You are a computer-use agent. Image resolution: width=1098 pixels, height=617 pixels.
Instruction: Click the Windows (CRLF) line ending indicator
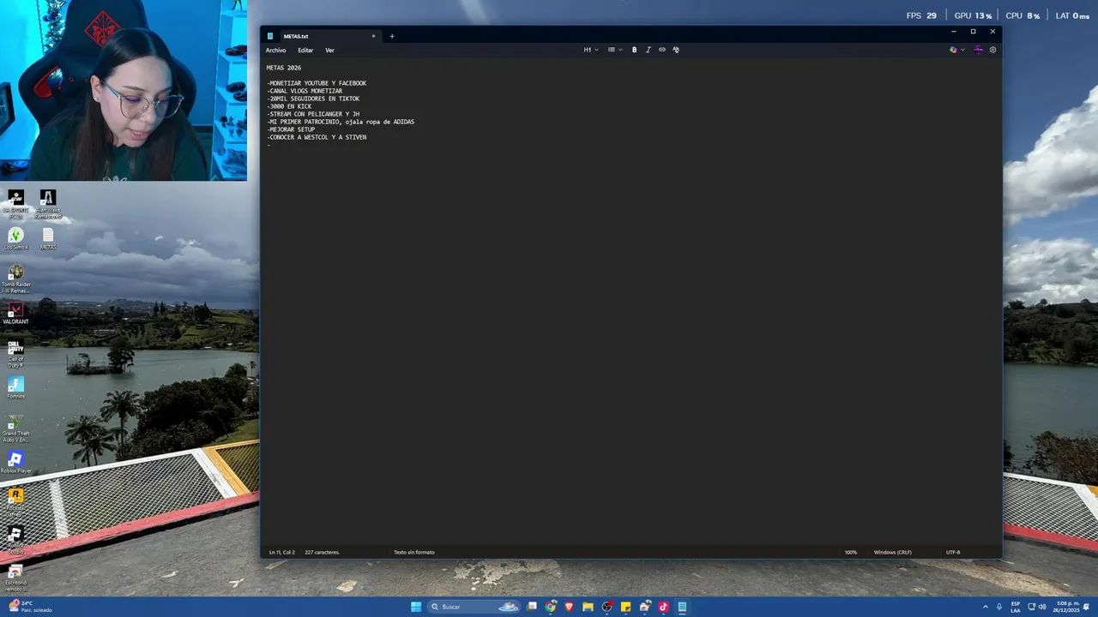892,552
